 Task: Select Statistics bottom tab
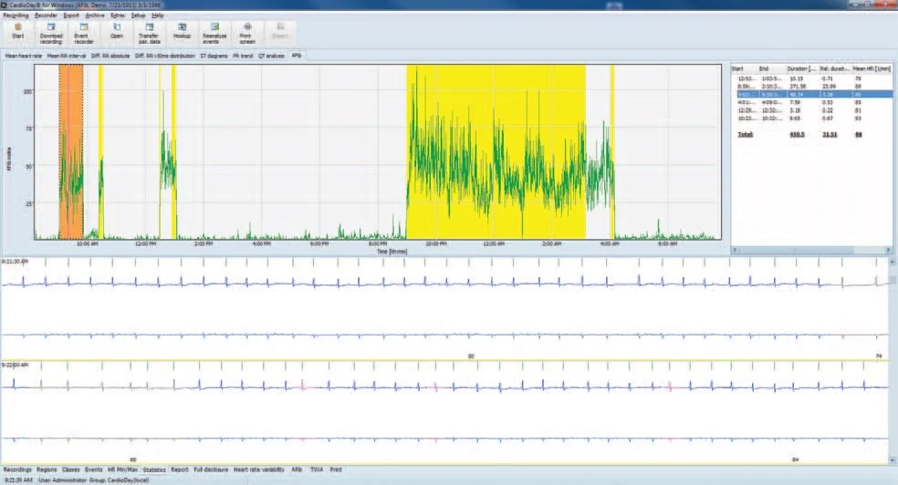click(154, 470)
